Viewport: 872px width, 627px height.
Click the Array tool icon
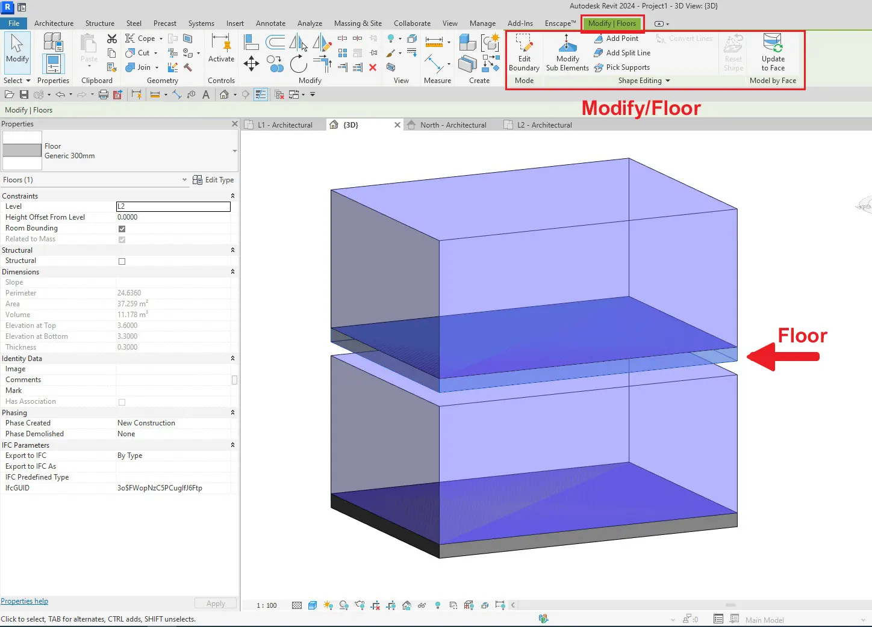(x=342, y=53)
